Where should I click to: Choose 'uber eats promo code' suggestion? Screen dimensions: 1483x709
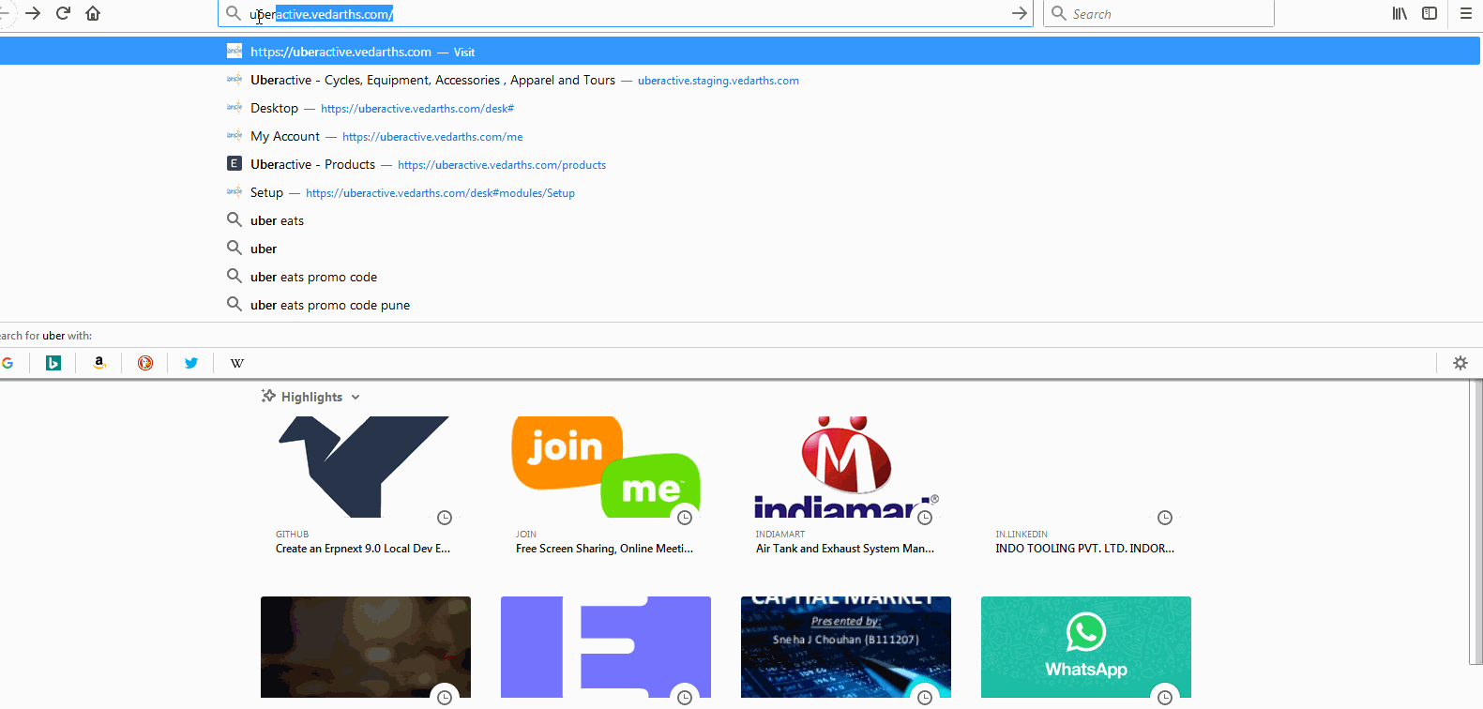(740, 277)
